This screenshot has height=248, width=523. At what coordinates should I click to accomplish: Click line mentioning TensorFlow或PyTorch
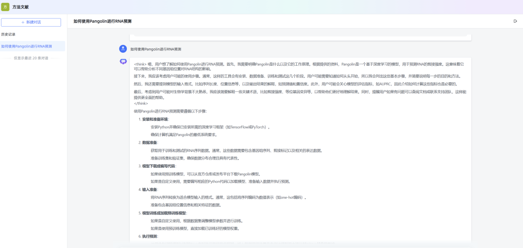[x=210, y=127]
